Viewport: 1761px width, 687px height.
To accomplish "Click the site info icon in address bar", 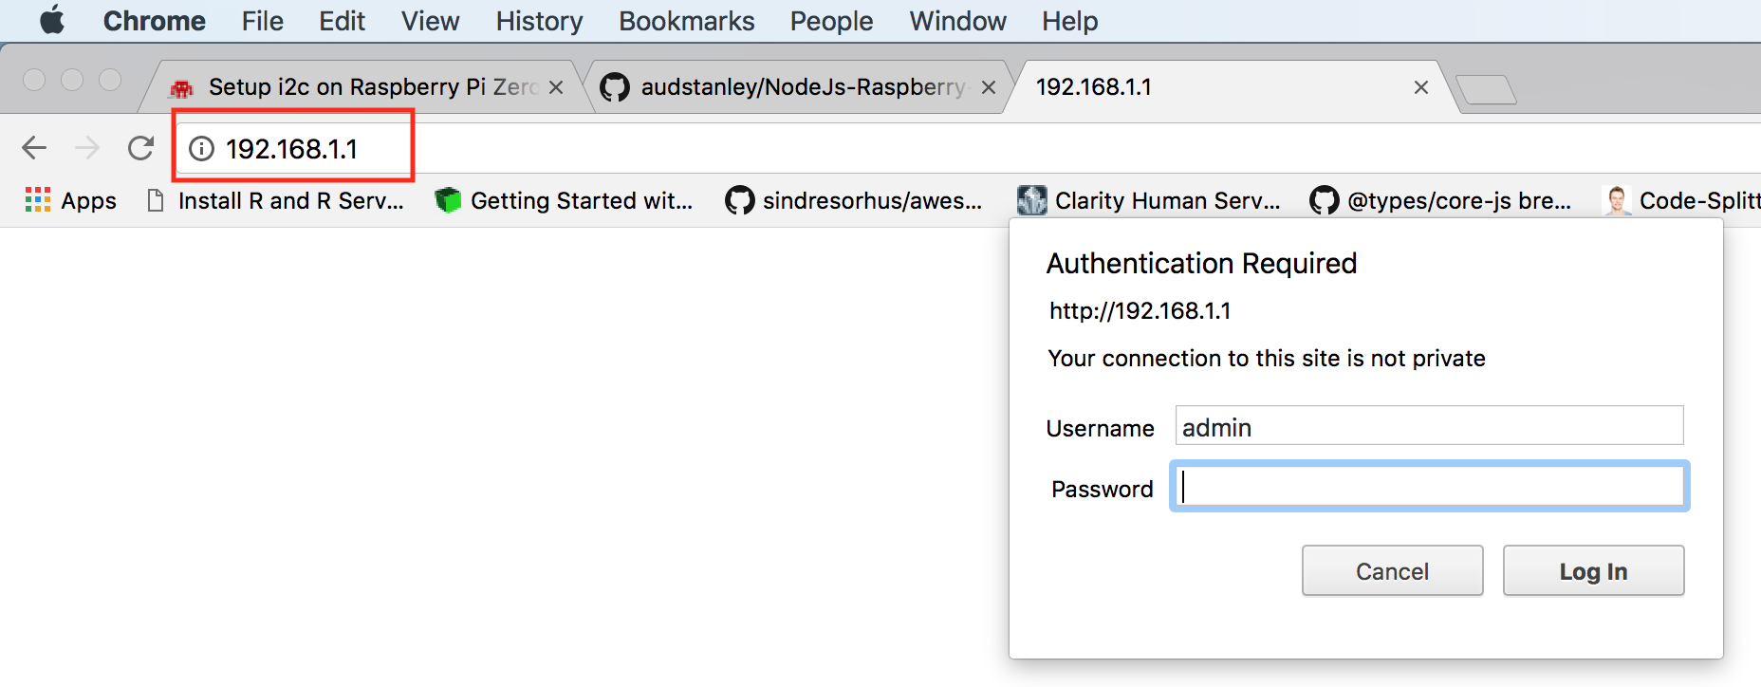I will pyautogui.click(x=201, y=149).
